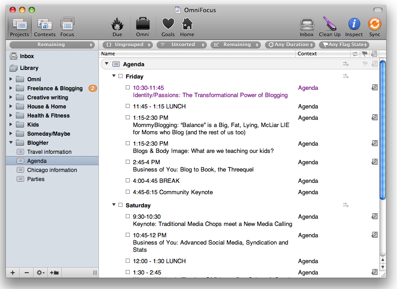Check off 4:45-6:15 Community Keynote
The height and width of the screenshot is (289, 397).
tap(127, 192)
